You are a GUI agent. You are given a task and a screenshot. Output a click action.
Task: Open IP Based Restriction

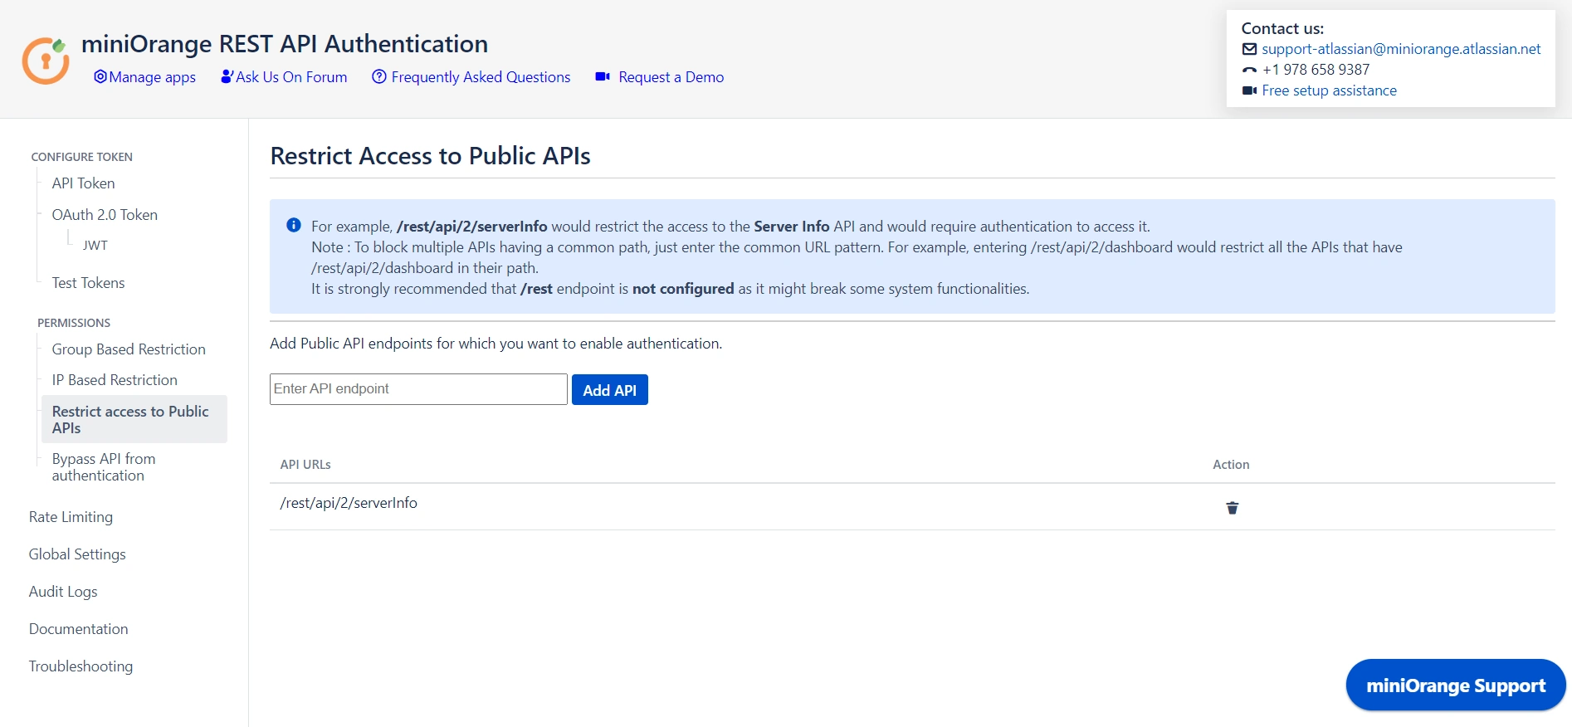(115, 380)
